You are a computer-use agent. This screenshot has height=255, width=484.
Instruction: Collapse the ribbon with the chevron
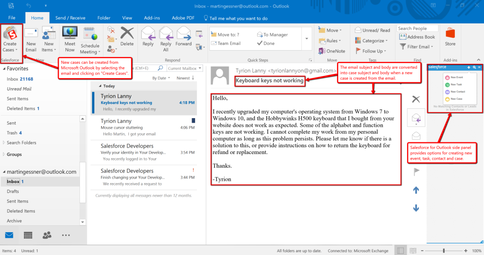click(x=478, y=60)
